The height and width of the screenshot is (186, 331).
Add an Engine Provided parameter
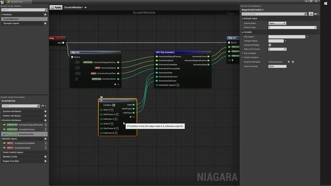click(x=45, y=161)
